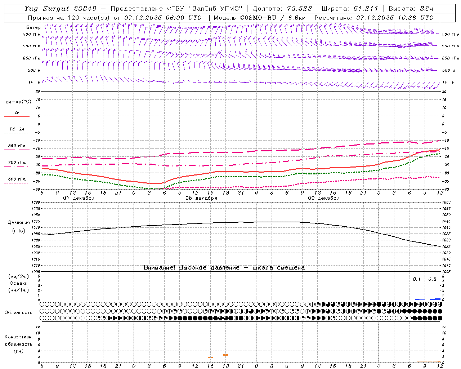Click the provider text ФГБУ "ЗапСиб УГМС"

click(x=205, y=9)
